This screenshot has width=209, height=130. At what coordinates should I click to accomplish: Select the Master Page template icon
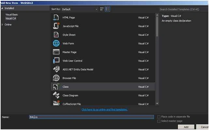[56, 52]
